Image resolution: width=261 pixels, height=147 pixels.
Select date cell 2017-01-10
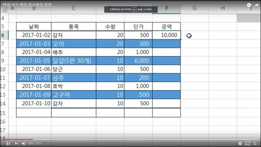(x=34, y=103)
